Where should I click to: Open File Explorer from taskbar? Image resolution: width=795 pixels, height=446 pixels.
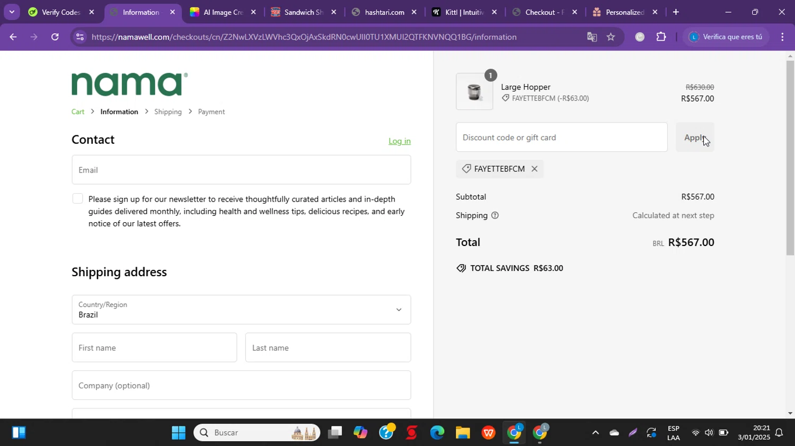(463, 433)
